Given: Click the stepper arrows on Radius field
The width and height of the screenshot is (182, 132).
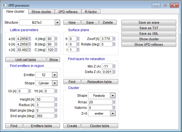Looking at the screenshot, I should point(56,105).
